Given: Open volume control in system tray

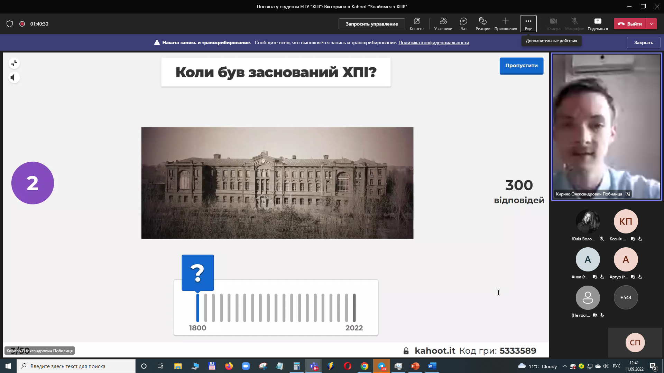Looking at the screenshot, I should pyautogui.click(x=606, y=366).
